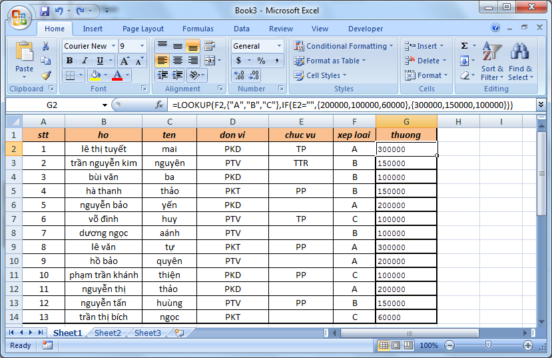Increase font size with Grow Font
Image resolution: width=552 pixels, height=358 pixels.
(x=125, y=61)
